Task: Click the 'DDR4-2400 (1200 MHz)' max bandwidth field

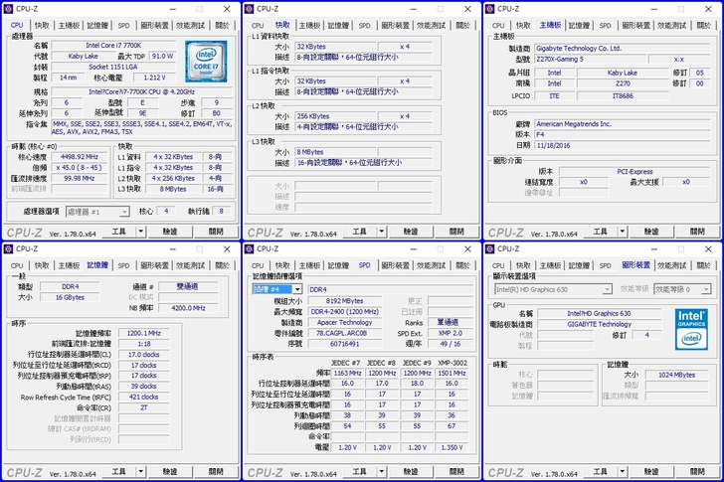Action: 345,312
